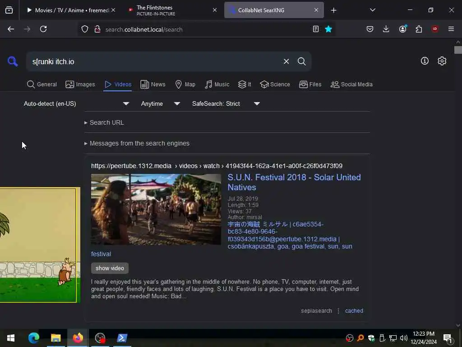Open the extensions puzzle icon

419,29
